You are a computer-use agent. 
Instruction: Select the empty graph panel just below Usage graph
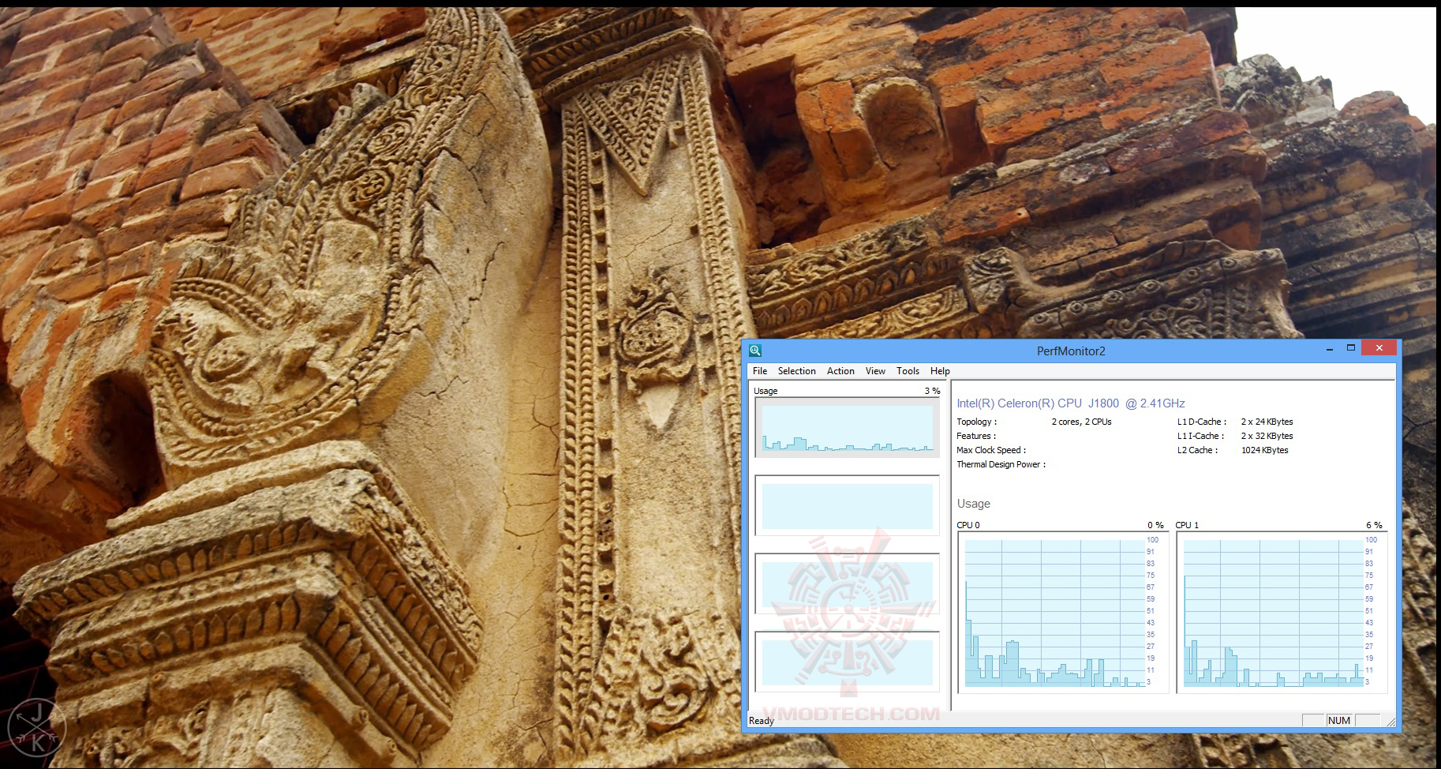click(848, 505)
